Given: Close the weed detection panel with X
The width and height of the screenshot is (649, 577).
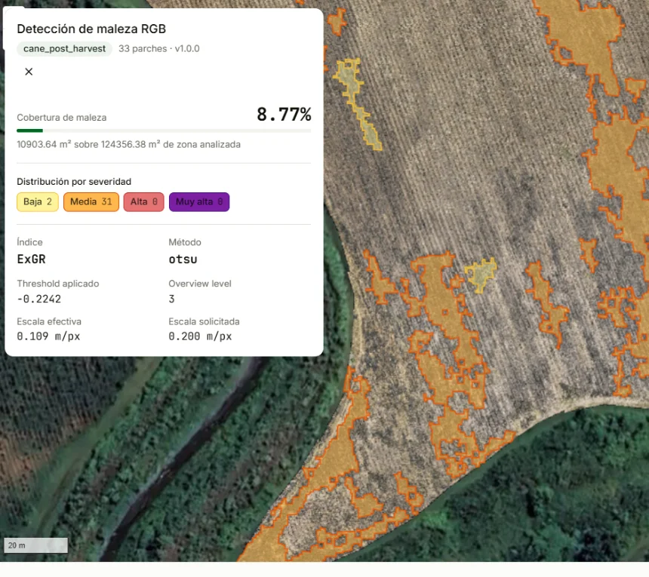Looking at the screenshot, I should (x=29, y=72).
